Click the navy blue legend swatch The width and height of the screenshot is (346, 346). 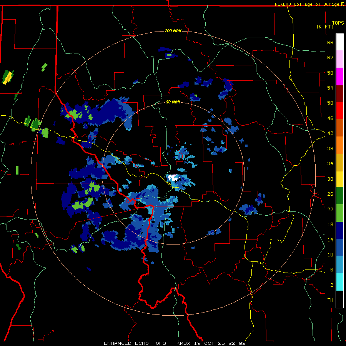click(x=339, y=230)
